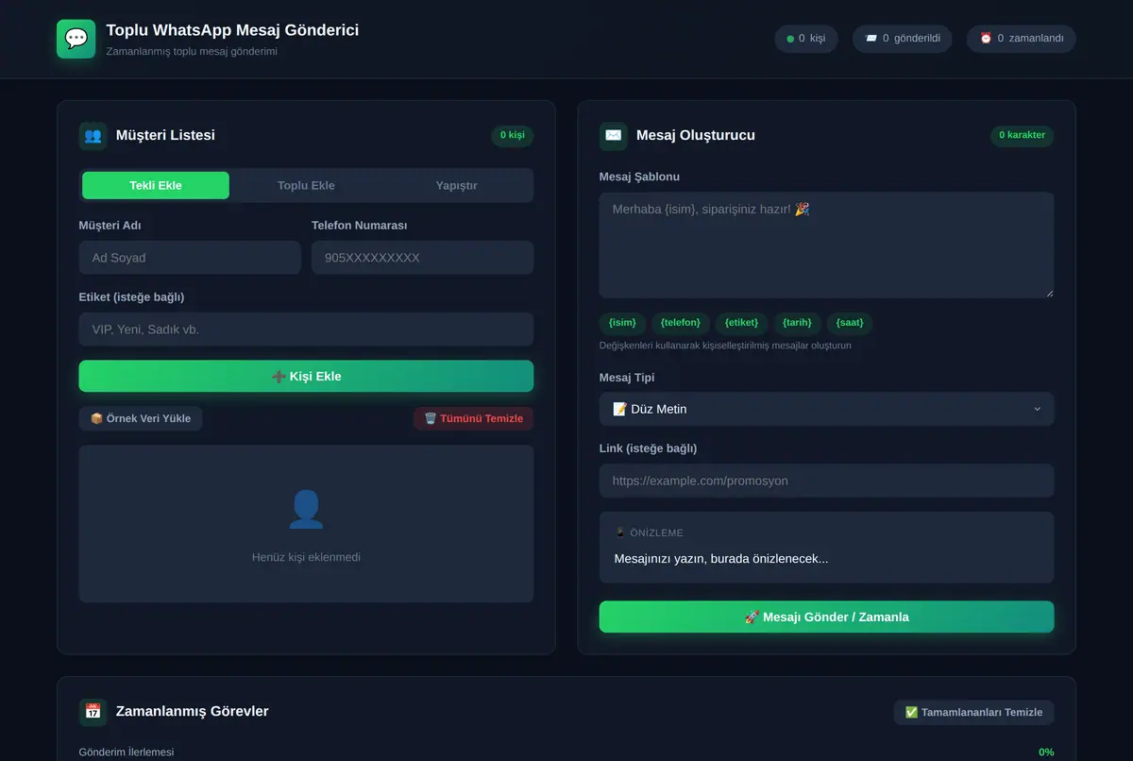Screen dimensions: 1133x761
Task: Switch to the Toplu Ekle tab
Action: pos(306,185)
